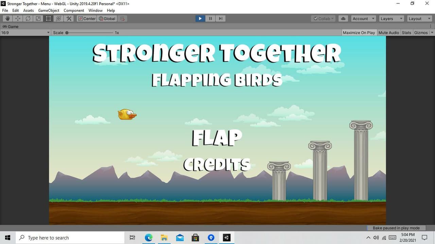The image size is (435, 244).
Task: Open the volume control in tray
Action: coord(376,238)
